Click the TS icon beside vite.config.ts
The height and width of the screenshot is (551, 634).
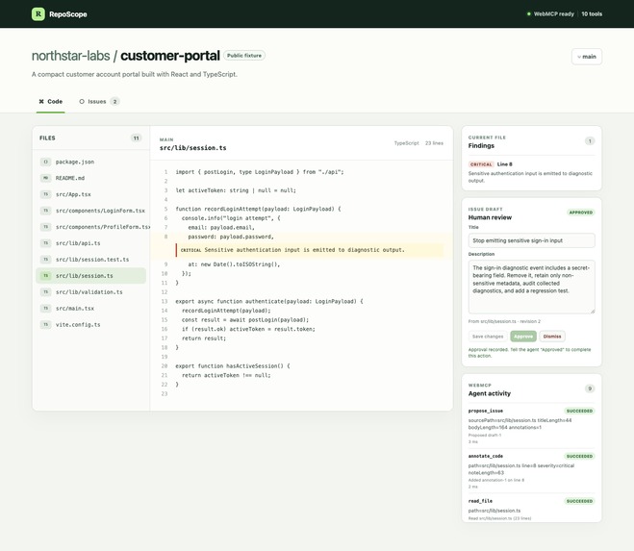pyautogui.click(x=45, y=325)
